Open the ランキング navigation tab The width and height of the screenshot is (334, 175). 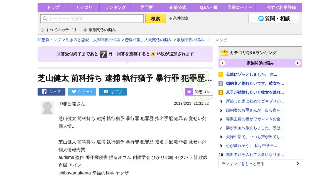(x=115, y=7)
